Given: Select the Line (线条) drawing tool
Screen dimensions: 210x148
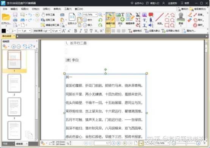Looking at the screenshot, I should tap(159, 18).
